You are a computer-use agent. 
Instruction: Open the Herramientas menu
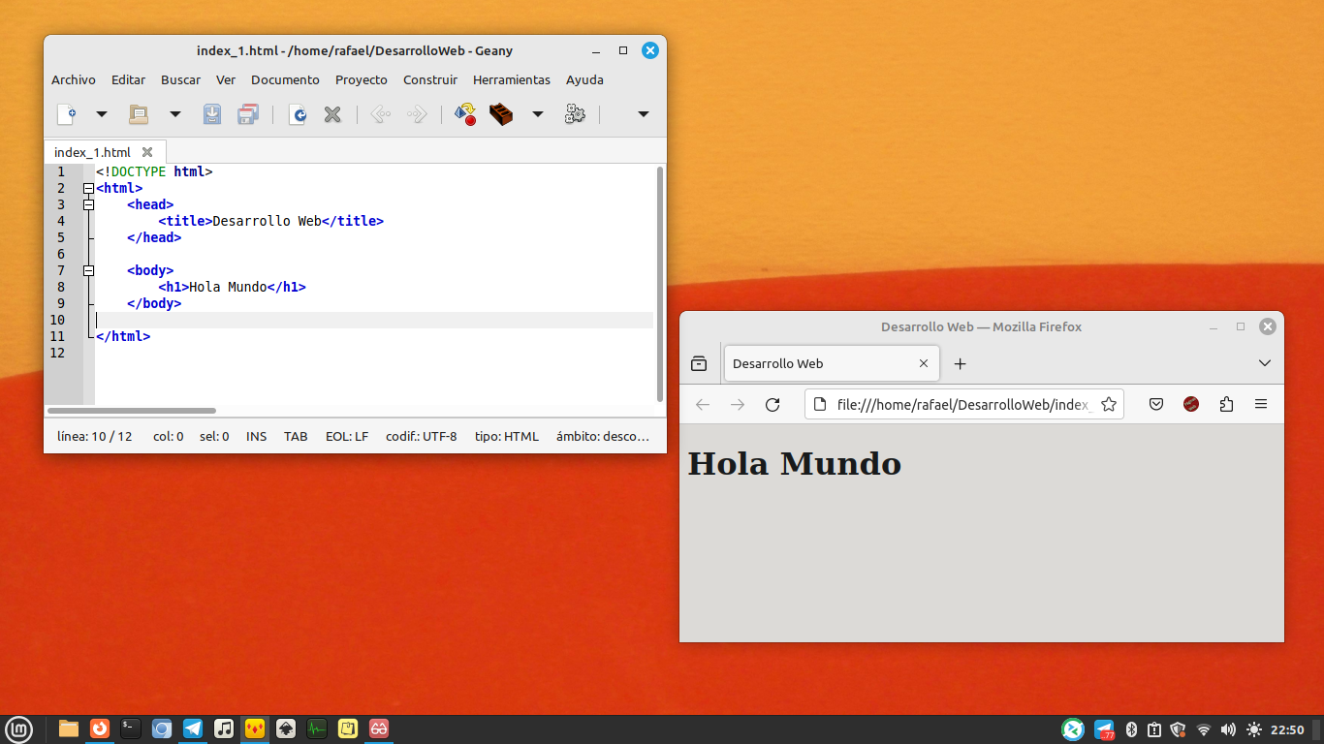pos(512,80)
